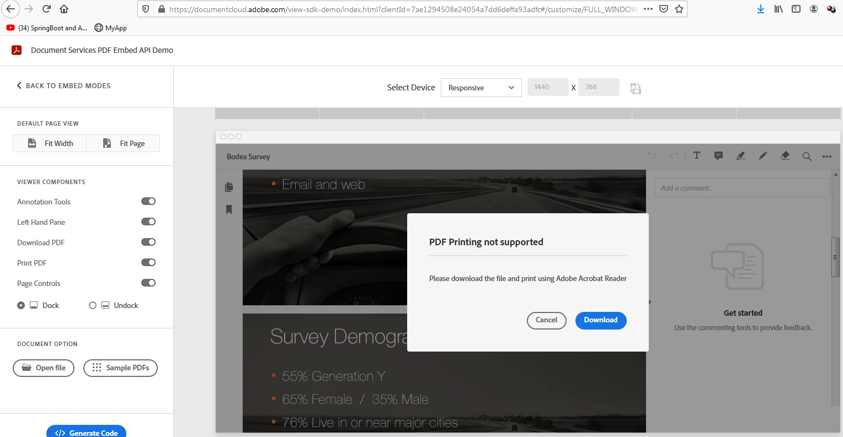Select the add text annotation tool

(697, 156)
